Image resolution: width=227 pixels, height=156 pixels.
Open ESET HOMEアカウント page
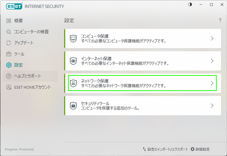pyautogui.click(x=32, y=87)
